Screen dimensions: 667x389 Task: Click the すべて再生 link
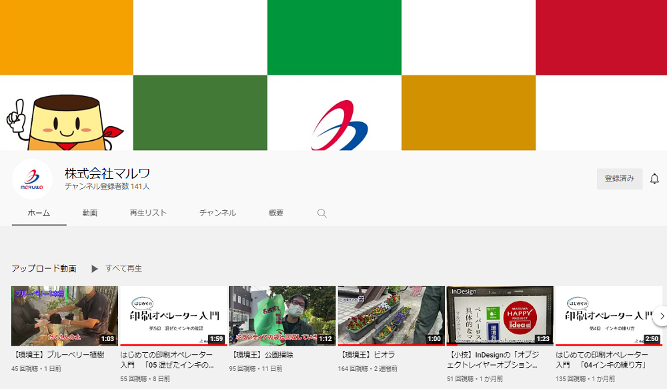point(123,268)
